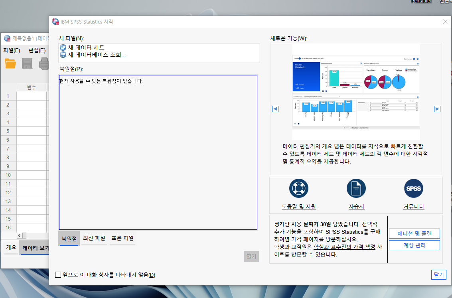
Task: Open the Help and Support lifebuoy icon
Action: click(x=299, y=188)
